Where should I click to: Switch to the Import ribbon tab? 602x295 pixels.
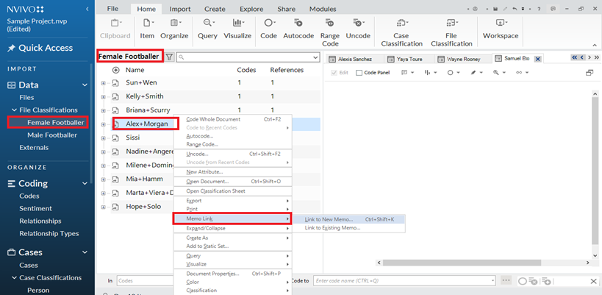pos(179,9)
